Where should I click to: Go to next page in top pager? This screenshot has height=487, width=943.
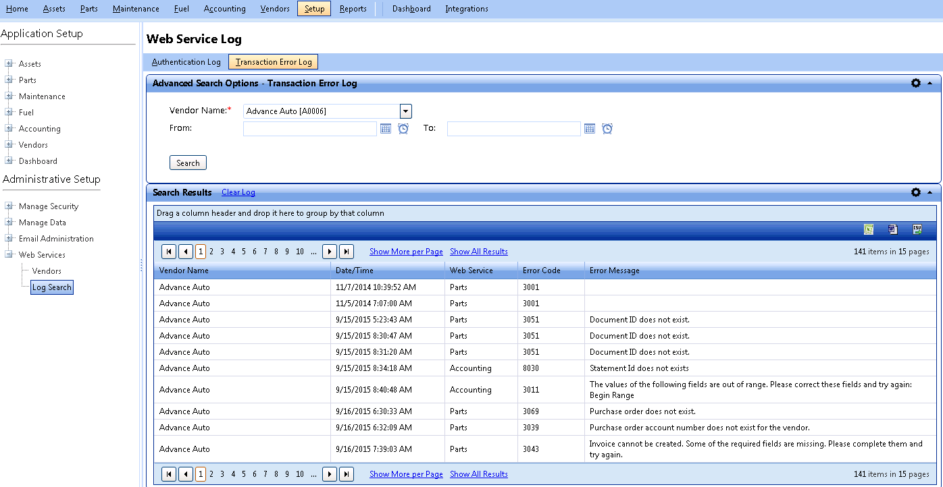(x=330, y=252)
